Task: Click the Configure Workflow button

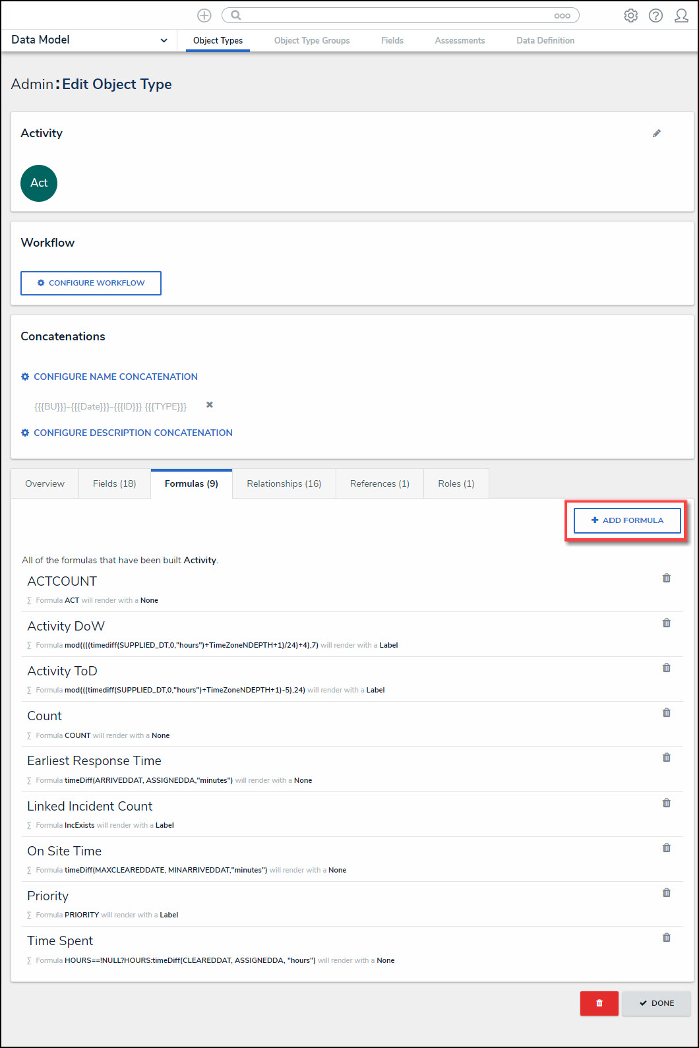Action: tap(91, 283)
